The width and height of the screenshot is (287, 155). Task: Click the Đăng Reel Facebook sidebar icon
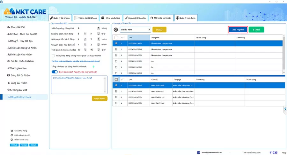coord(8,97)
